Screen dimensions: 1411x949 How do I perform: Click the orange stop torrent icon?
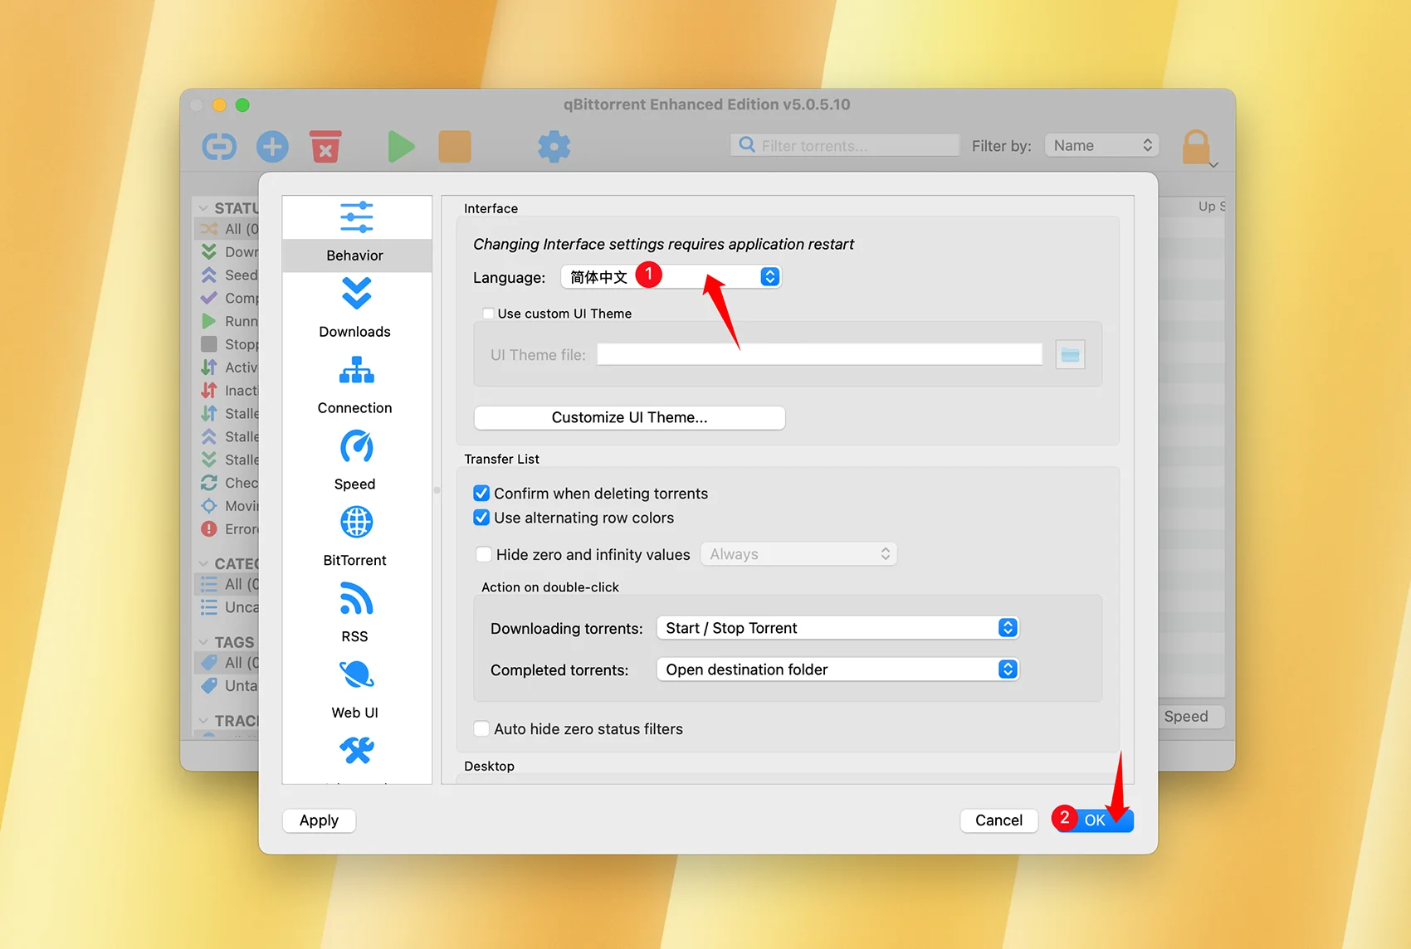tap(455, 147)
